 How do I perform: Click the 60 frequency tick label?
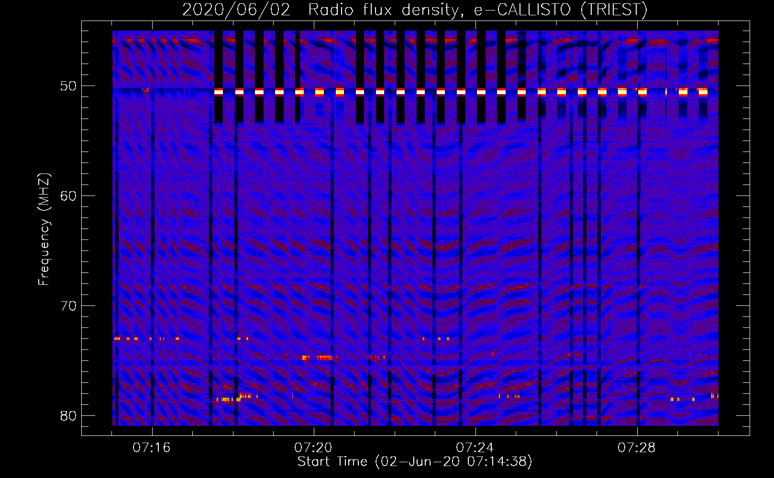coord(69,196)
